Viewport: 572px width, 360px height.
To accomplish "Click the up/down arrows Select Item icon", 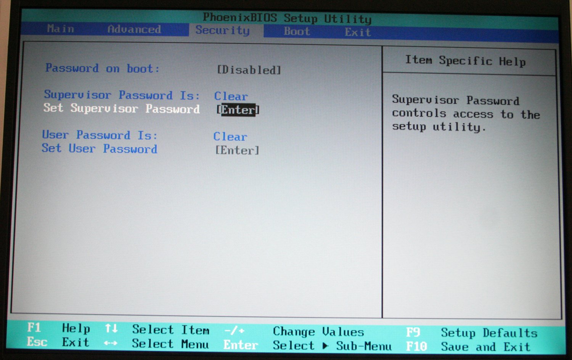I will coord(111,328).
